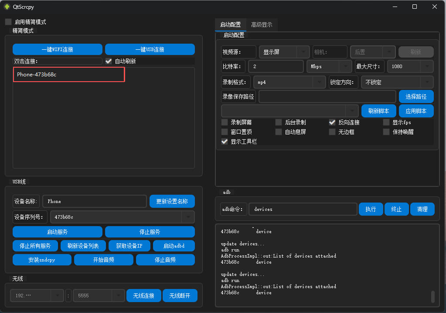Click the 开始音频 button
The image size is (446, 313).
click(x=103, y=260)
